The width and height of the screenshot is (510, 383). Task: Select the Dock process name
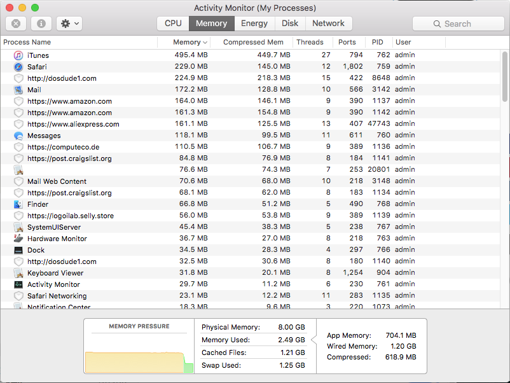(36, 250)
